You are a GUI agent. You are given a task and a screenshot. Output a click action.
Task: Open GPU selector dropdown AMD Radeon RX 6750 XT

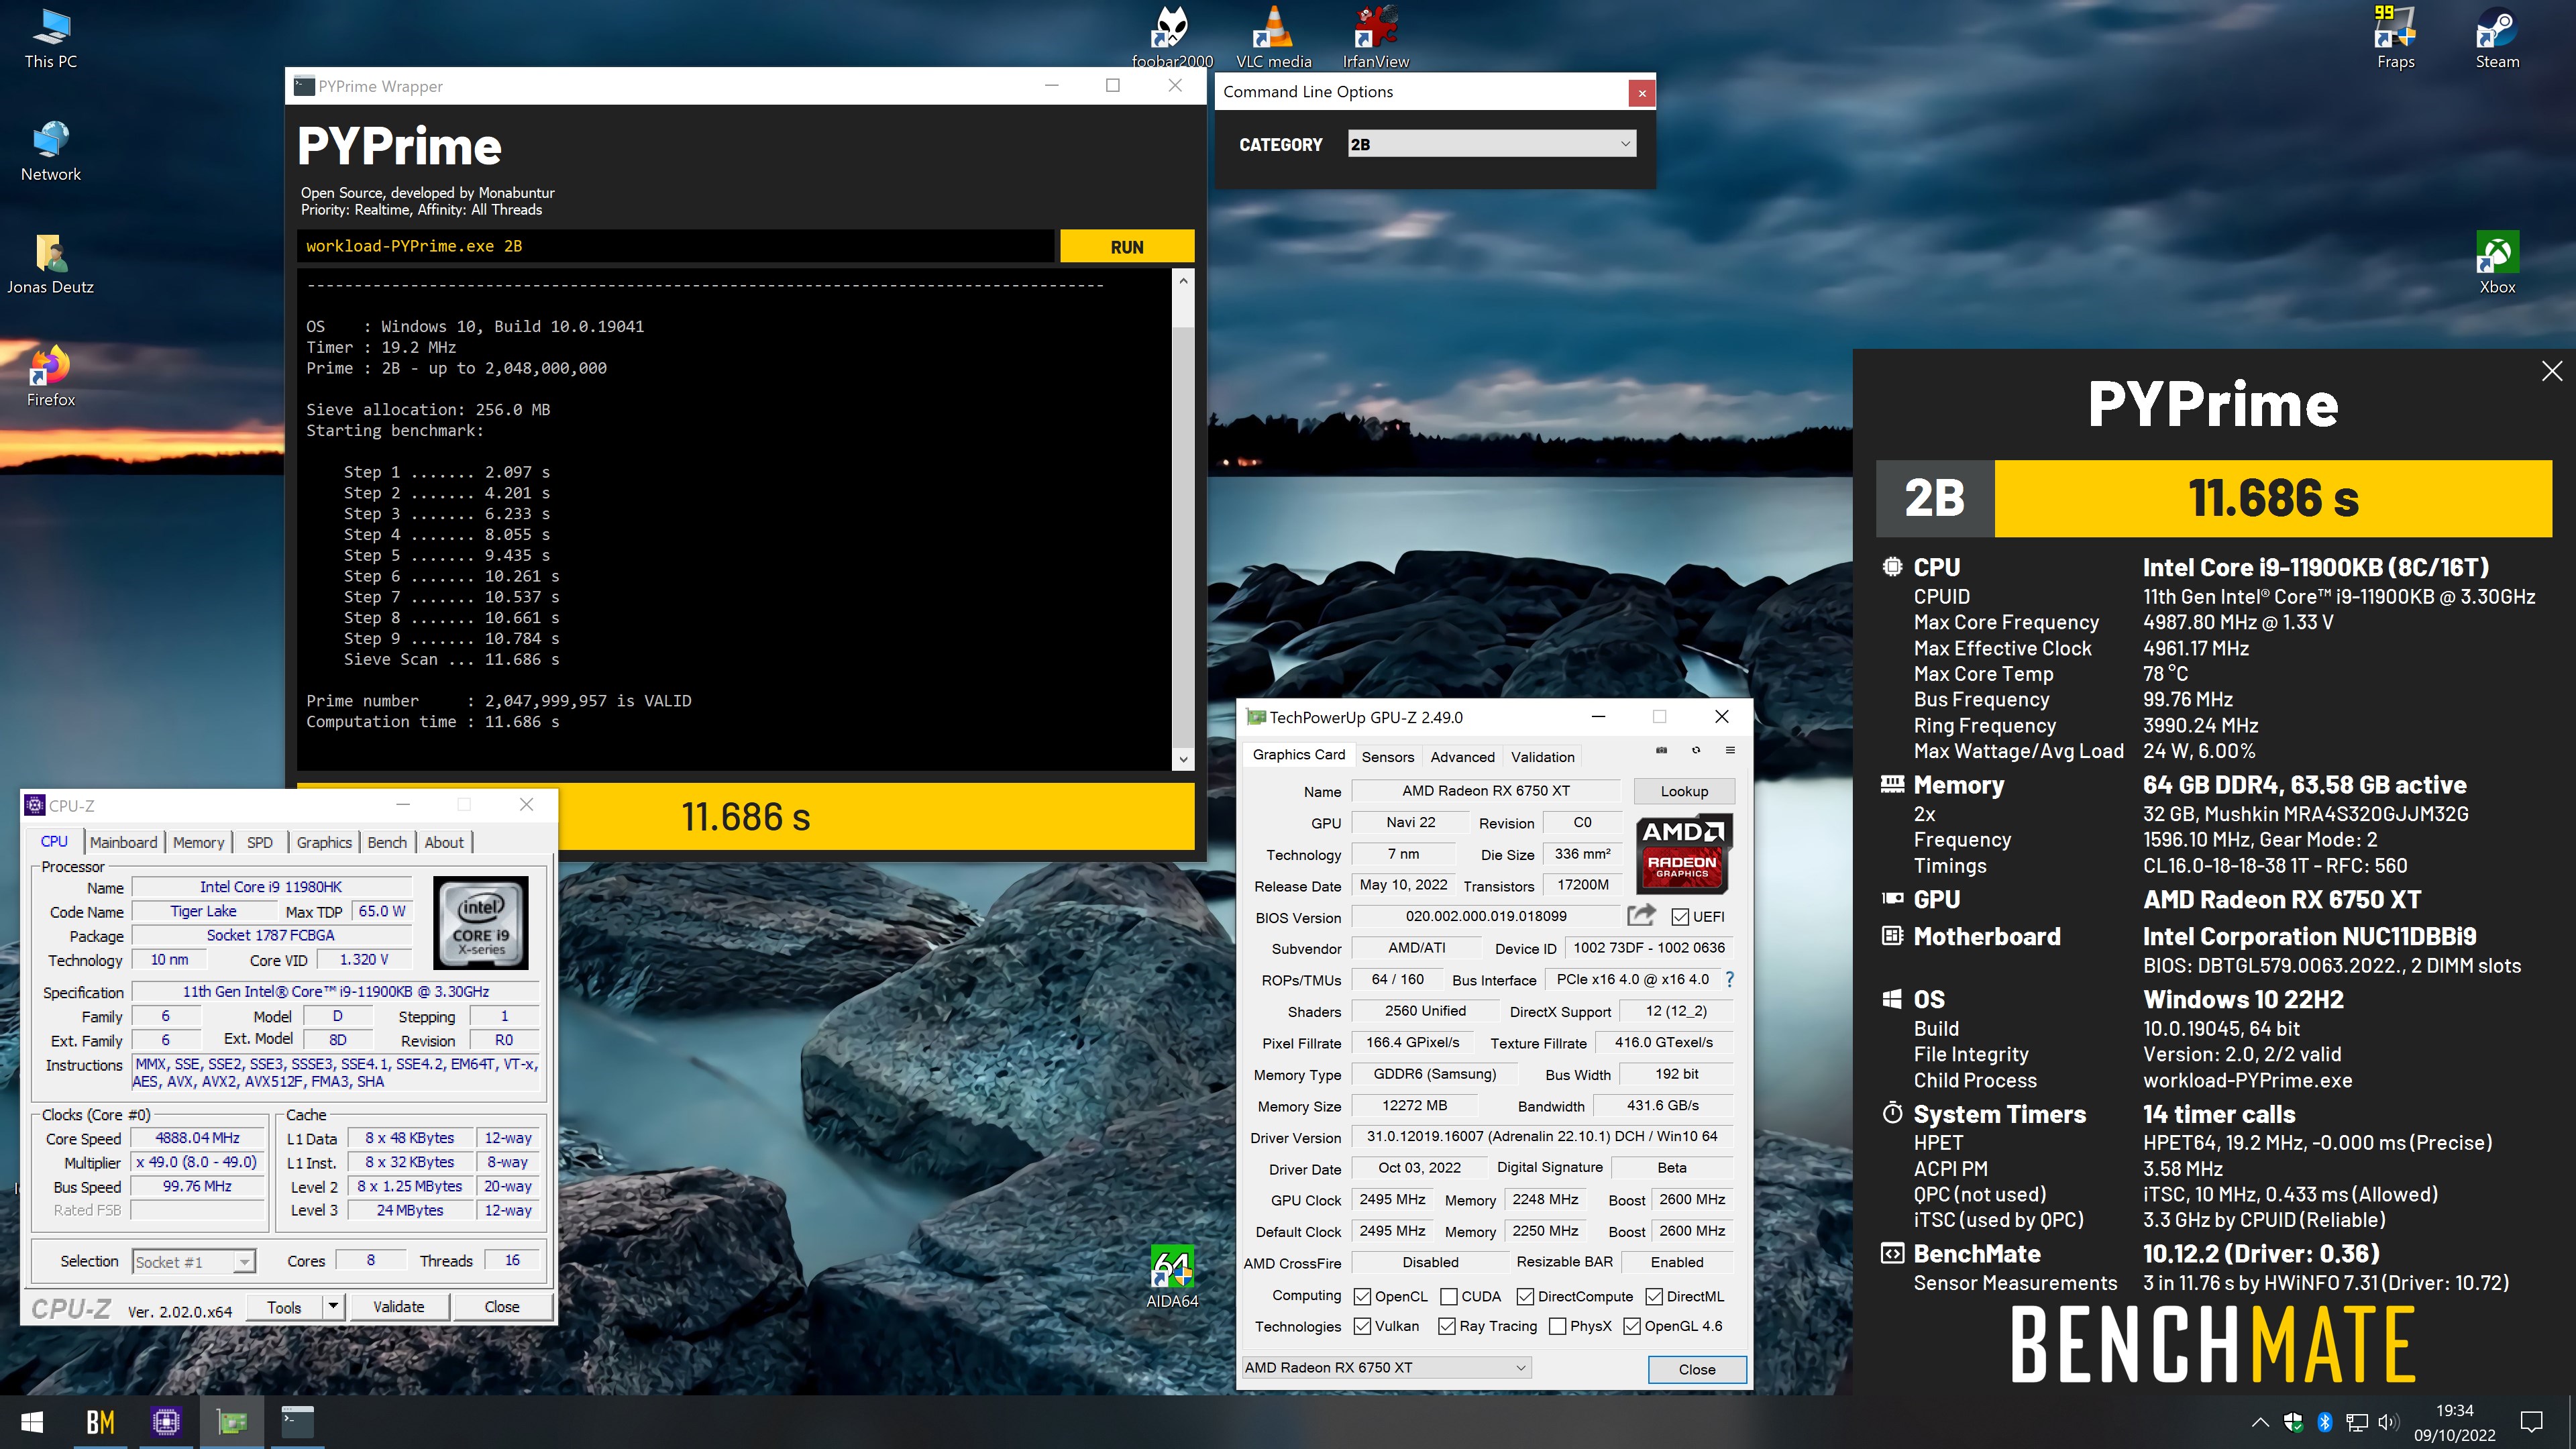(x=1386, y=1367)
